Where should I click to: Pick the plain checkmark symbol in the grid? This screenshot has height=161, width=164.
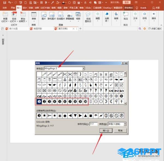point(111,85)
